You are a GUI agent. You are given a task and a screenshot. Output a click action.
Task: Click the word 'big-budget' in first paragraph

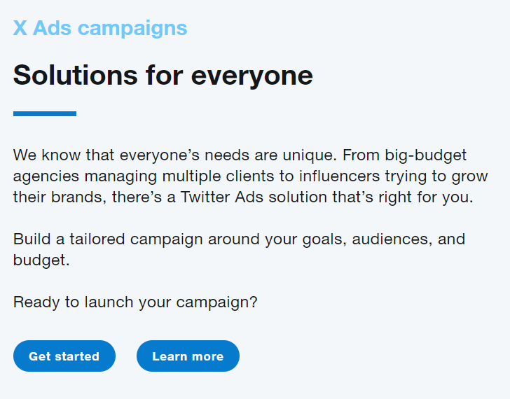[426, 155]
